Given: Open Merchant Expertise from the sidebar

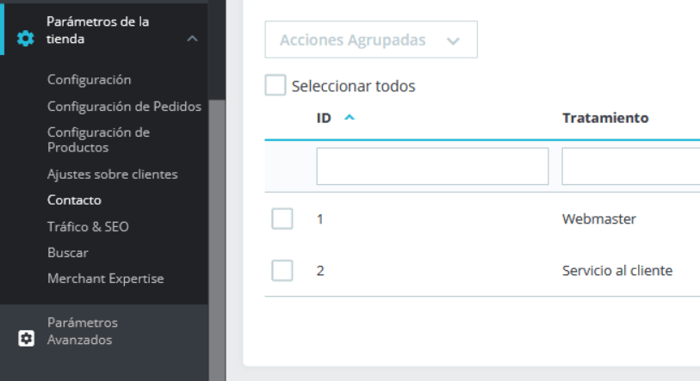Looking at the screenshot, I should pos(106,279).
